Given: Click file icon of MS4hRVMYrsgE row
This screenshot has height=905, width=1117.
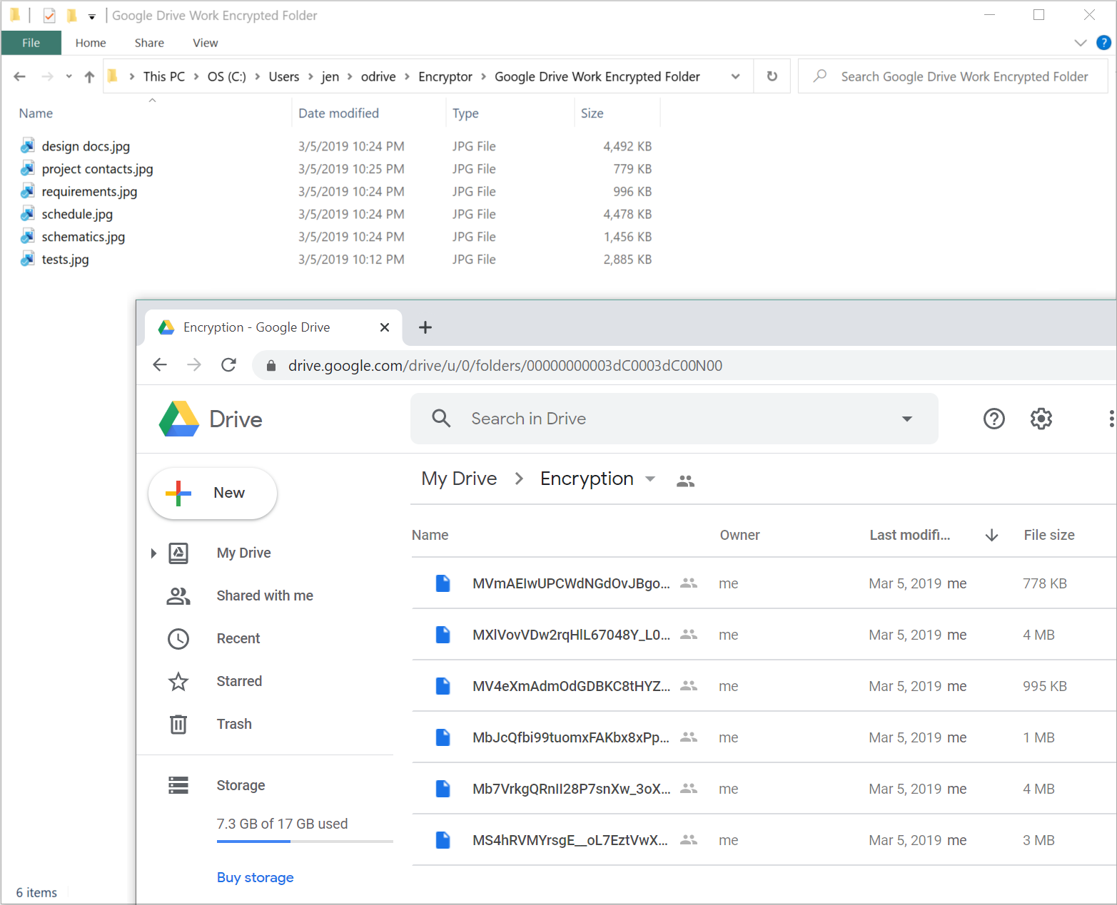Looking at the screenshot, I should (443, 840).
